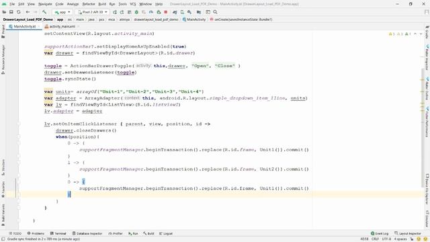
Task: Navigate forward with the right arrow icon
Action: click(x=35, y=12)
